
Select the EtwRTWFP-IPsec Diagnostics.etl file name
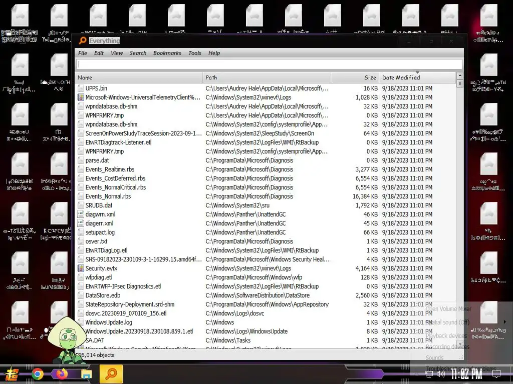pyautogui.click(x=123, y=286)
